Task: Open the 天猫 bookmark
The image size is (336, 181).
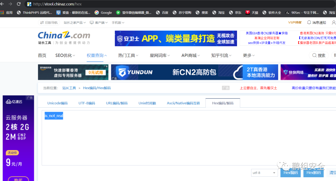Action: tap(254, 12)
